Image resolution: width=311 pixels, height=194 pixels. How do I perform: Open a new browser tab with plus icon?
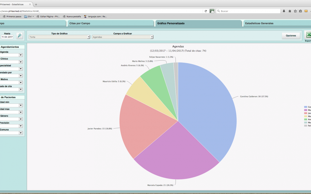[x=36, y=4]
